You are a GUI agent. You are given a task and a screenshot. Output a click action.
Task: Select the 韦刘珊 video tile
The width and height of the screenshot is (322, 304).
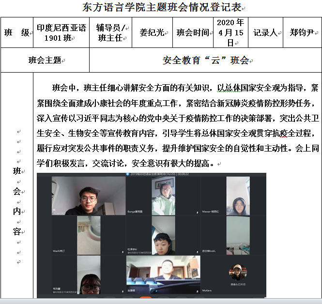coord(89,274)
